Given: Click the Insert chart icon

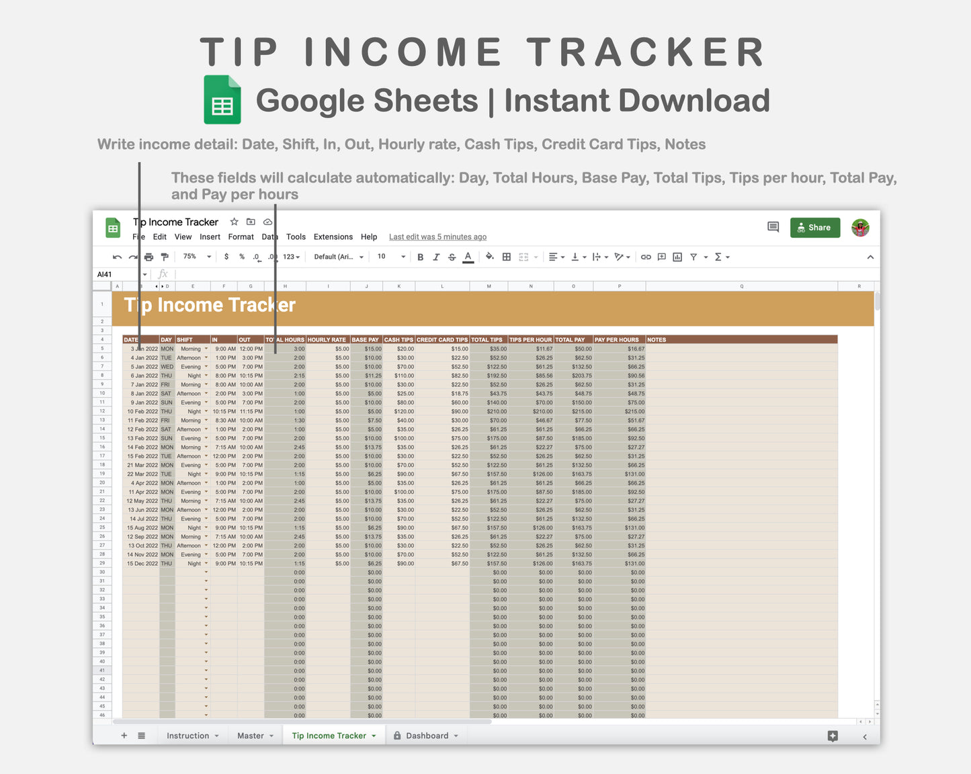Looking at the screenshot, I should pos(677,257).
